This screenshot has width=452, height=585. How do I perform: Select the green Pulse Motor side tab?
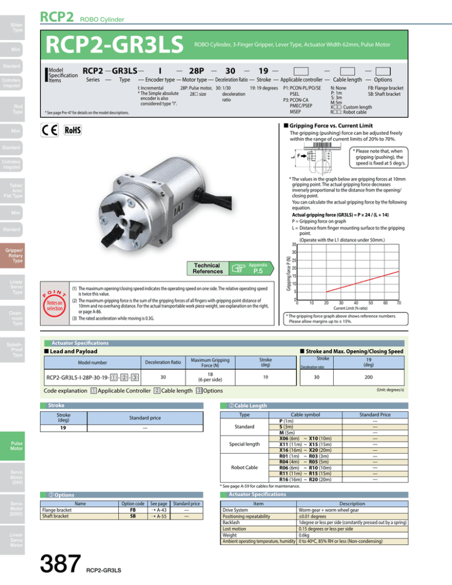point(12,446)
